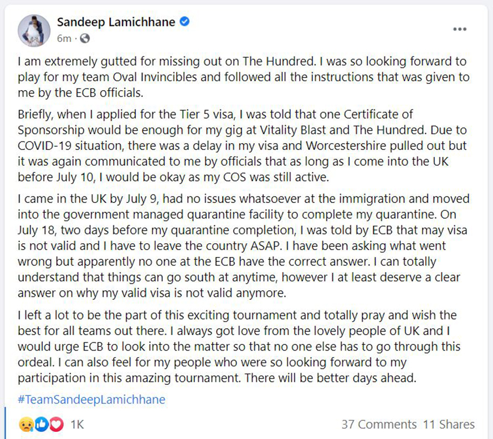The width and height of the screenshot is (493, 439).
Task: Click the paragraph starting 'I left a lot'
Action: point(239,347)
